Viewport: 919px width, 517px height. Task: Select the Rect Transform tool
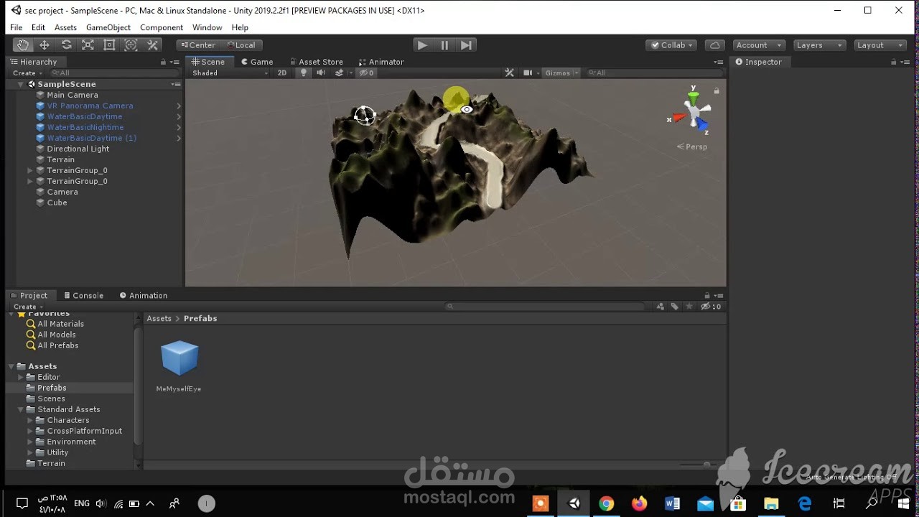109,45
